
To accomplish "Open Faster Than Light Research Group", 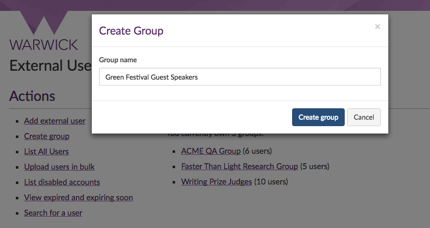I will (240, 166).
